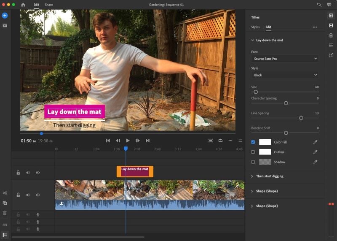Viewport: 337px width, 241px height.
Task: Open the Style dropdown set to Black
Action: (x=285, y=75)
